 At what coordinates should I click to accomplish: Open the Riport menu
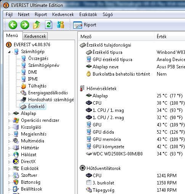point(41,15)
